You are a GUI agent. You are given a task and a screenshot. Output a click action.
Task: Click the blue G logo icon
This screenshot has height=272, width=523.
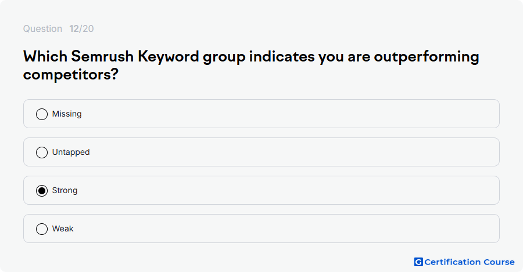click(418, 262)
